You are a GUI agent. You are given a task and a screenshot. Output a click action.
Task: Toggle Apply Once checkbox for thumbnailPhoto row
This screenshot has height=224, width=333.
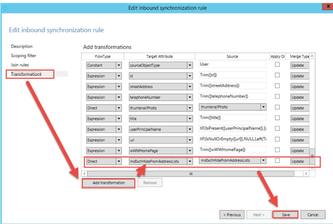(x=277, y=108)
